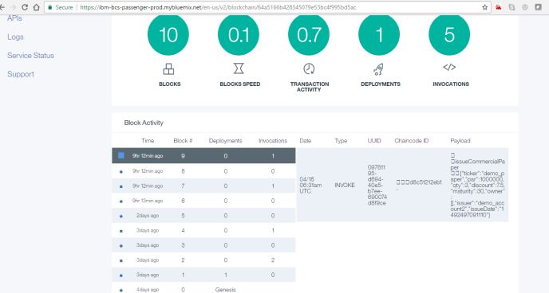Reload the page with the browser refresh icon
The height and width of the screenshot is (293, 549).
click(25, 7)
